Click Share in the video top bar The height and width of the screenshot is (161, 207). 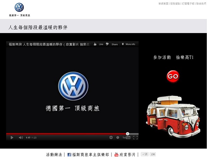[x=115, y=44]
